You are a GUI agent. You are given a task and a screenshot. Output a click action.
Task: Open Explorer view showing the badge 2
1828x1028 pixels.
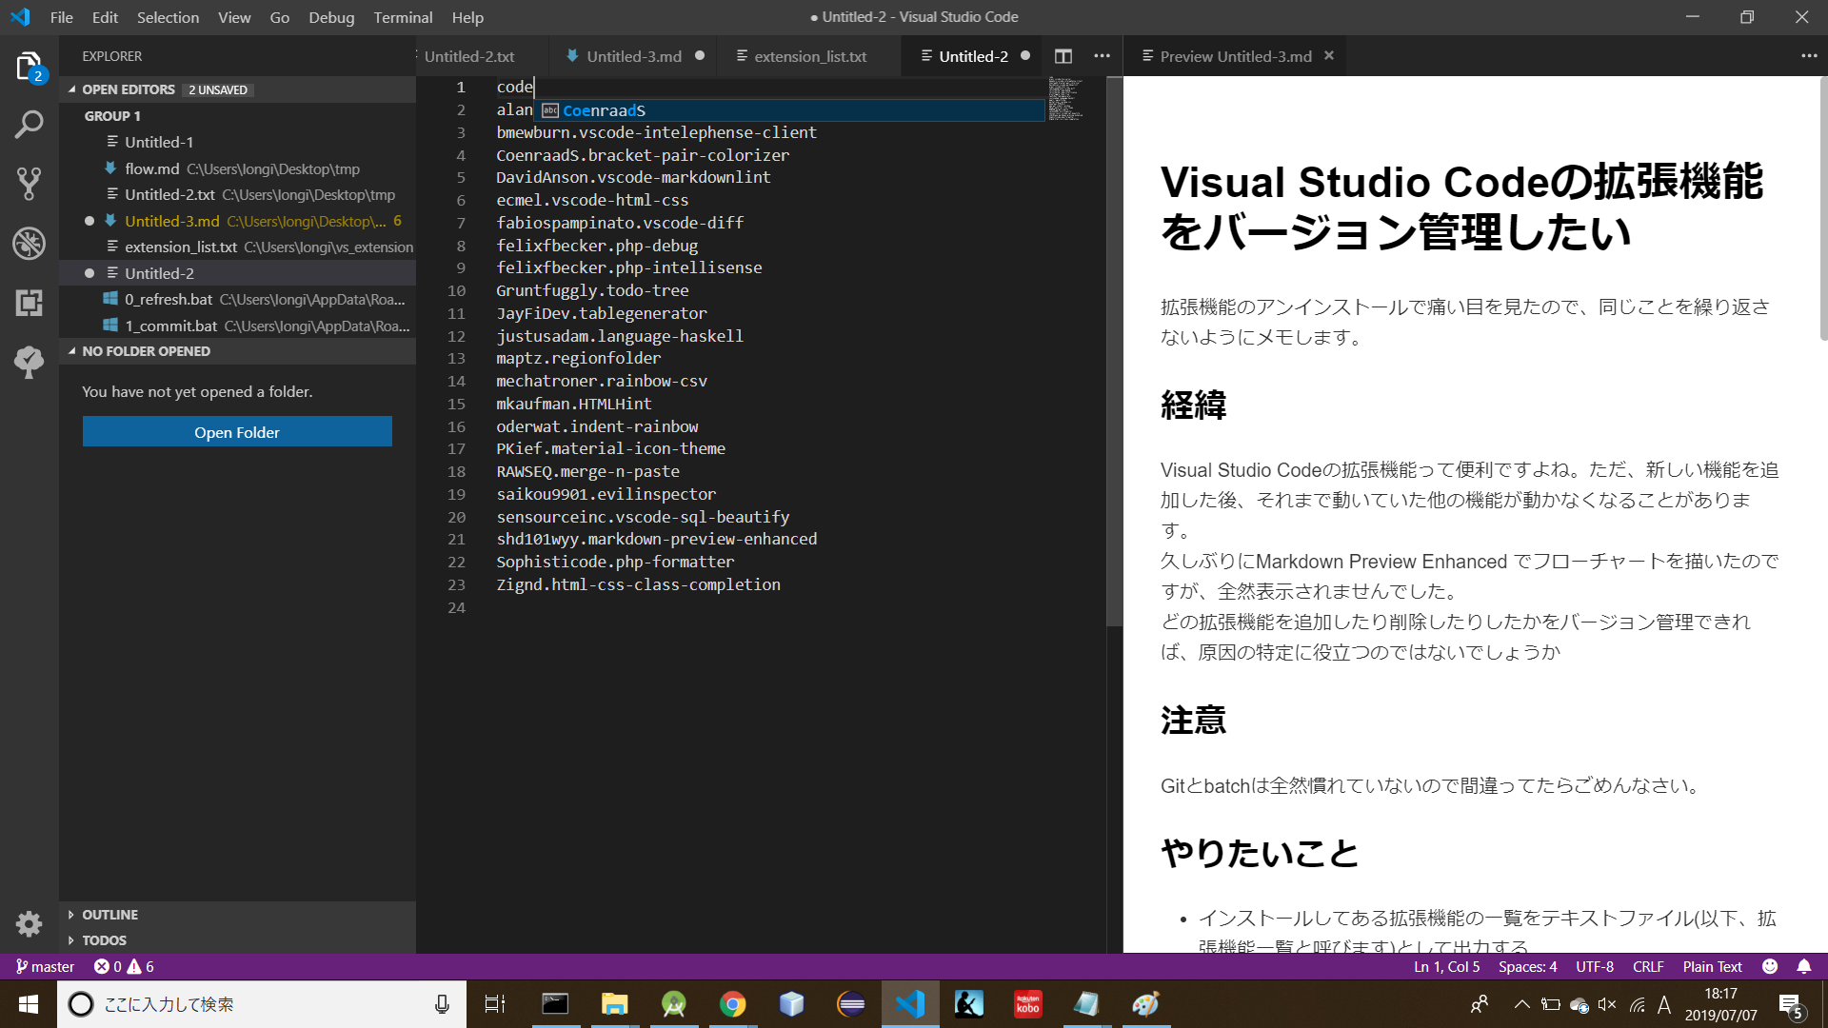coord(29,67)
